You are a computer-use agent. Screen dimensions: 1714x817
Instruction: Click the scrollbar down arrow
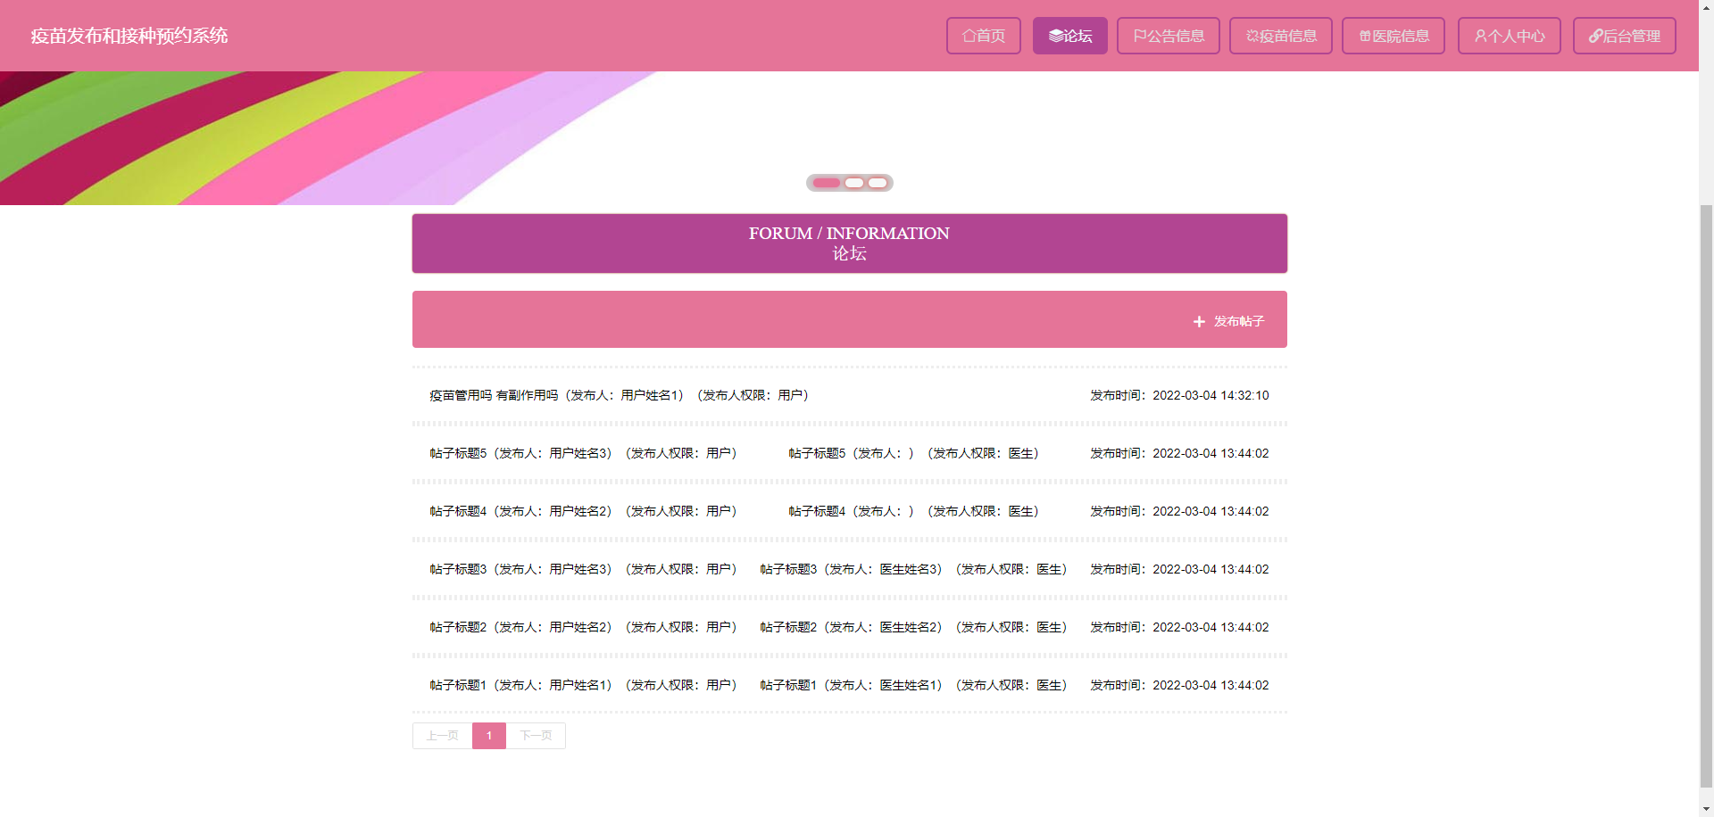(1706, 809)
